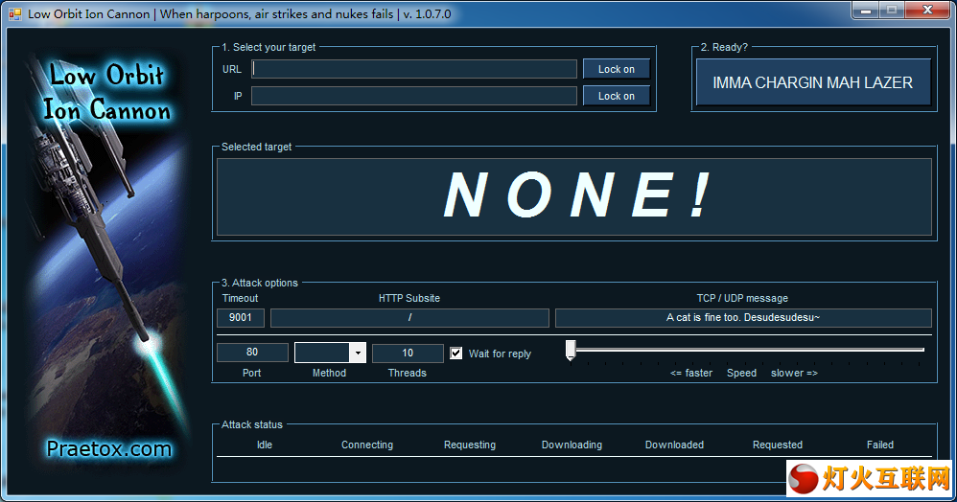Viewport: 957px width, 502px height.
Task: Minimize the Low Orbit Ion Cannon window
Action: (x=866, y=10)
